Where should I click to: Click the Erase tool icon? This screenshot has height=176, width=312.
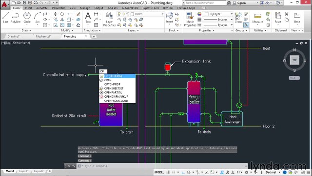point(78,14)
